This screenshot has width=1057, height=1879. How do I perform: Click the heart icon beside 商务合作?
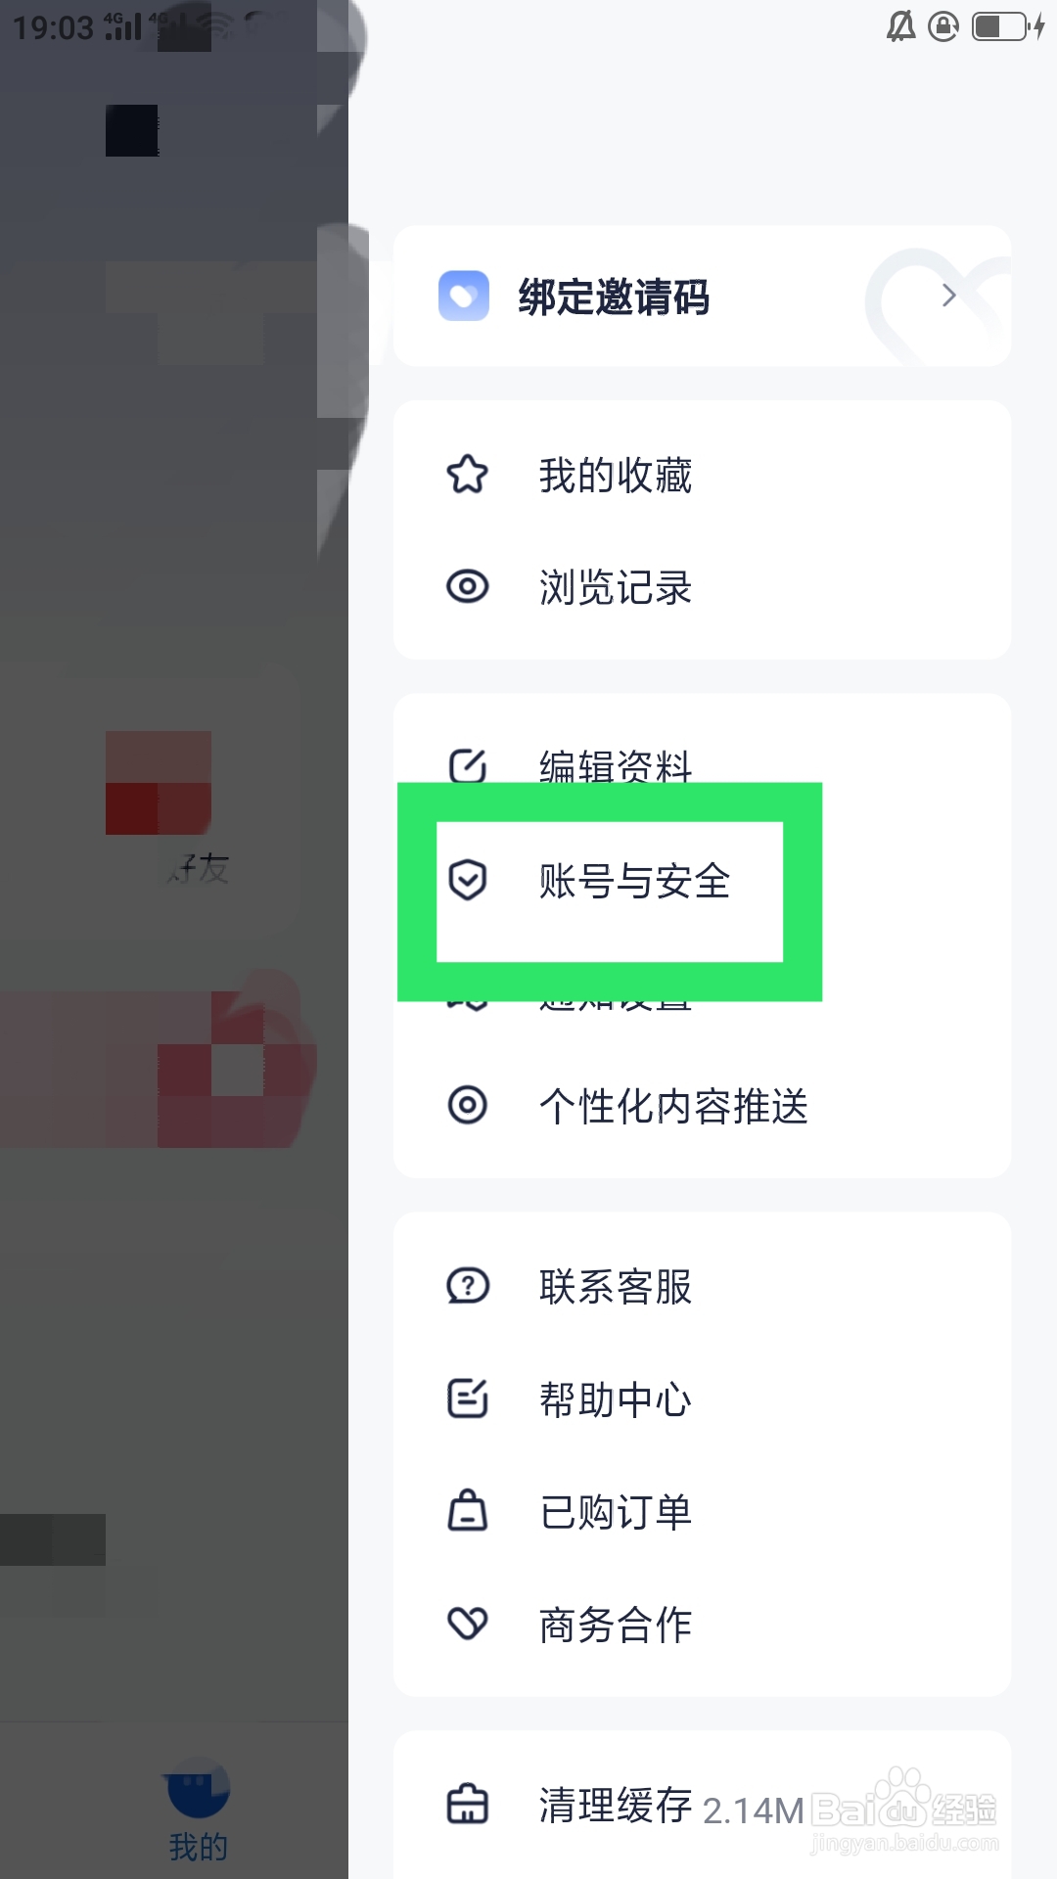tap(468, 1624)
